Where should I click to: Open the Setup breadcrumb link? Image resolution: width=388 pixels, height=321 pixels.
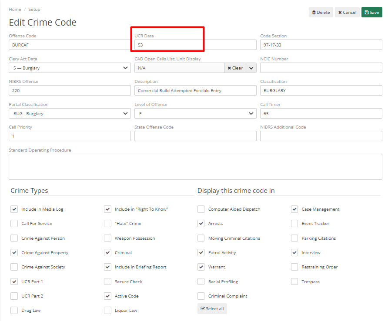(34, 9)
